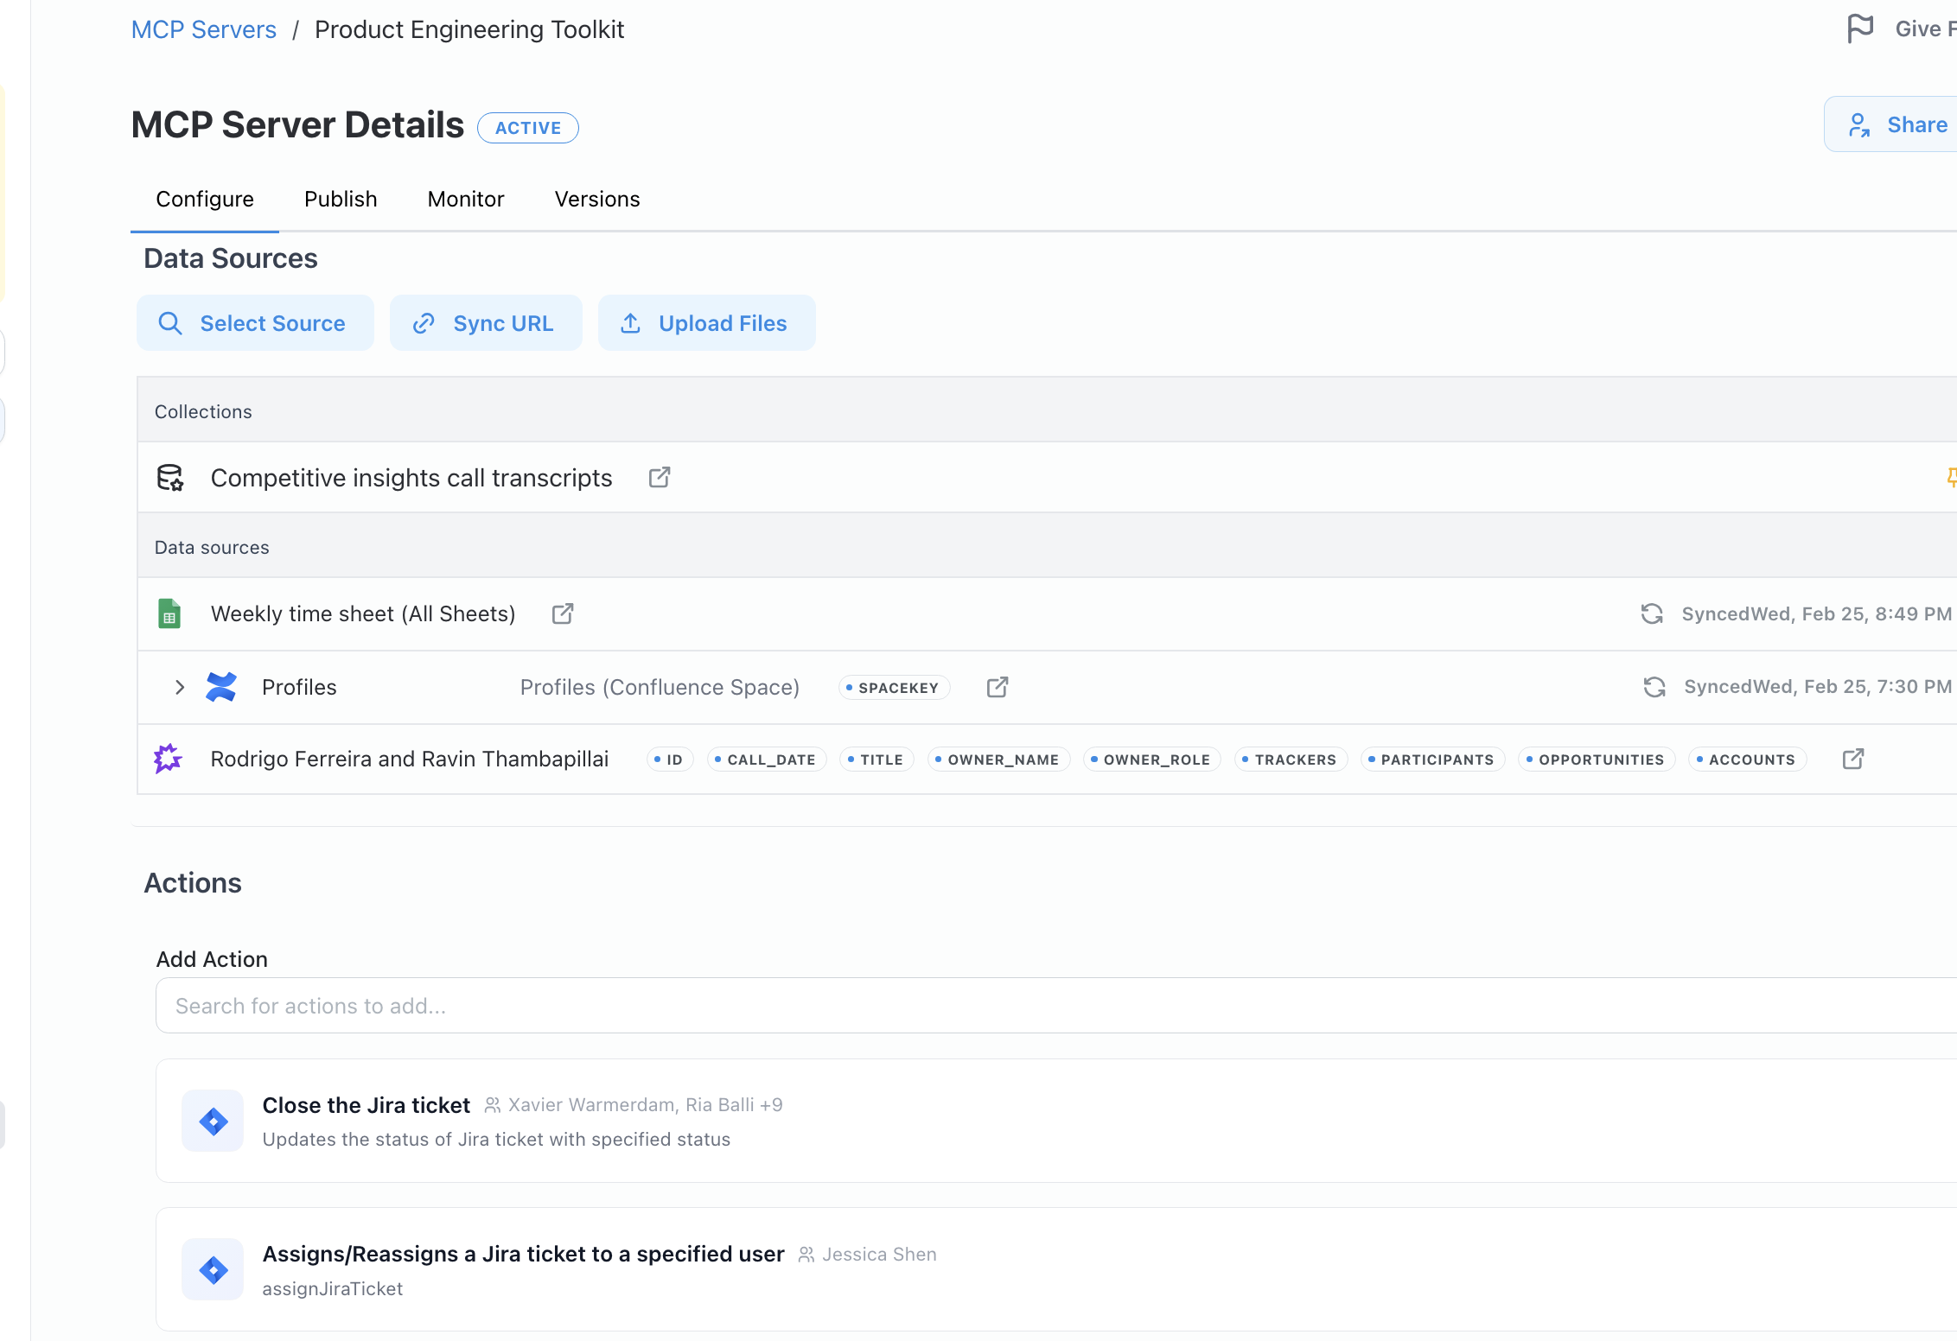Click the SPACEKEY tag on Profiles row
This screenshot has height=1341, width=1957.
point(894,688)
